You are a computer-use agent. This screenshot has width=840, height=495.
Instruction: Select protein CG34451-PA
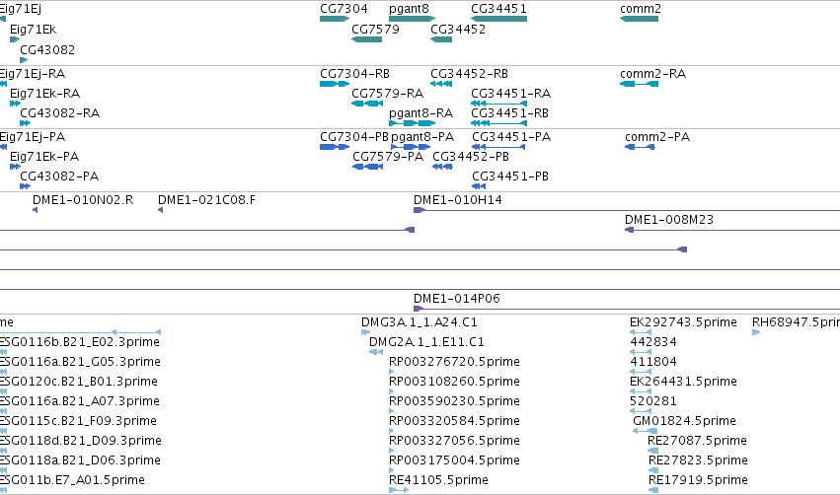click(x=511, y=136)
